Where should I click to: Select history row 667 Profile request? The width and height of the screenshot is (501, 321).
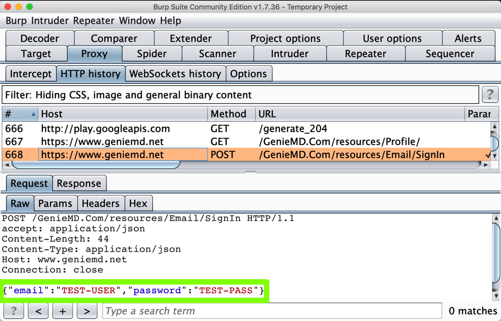point(246,142)
